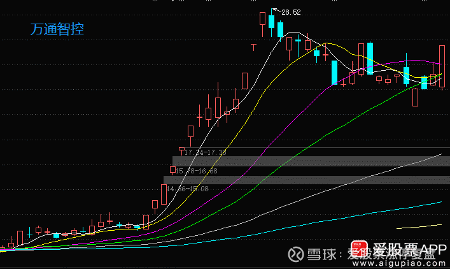This screenshot has height=269, width=450.
Task: Click the 14.86-15.08 gap price label
Action: (x=187, y=189)
